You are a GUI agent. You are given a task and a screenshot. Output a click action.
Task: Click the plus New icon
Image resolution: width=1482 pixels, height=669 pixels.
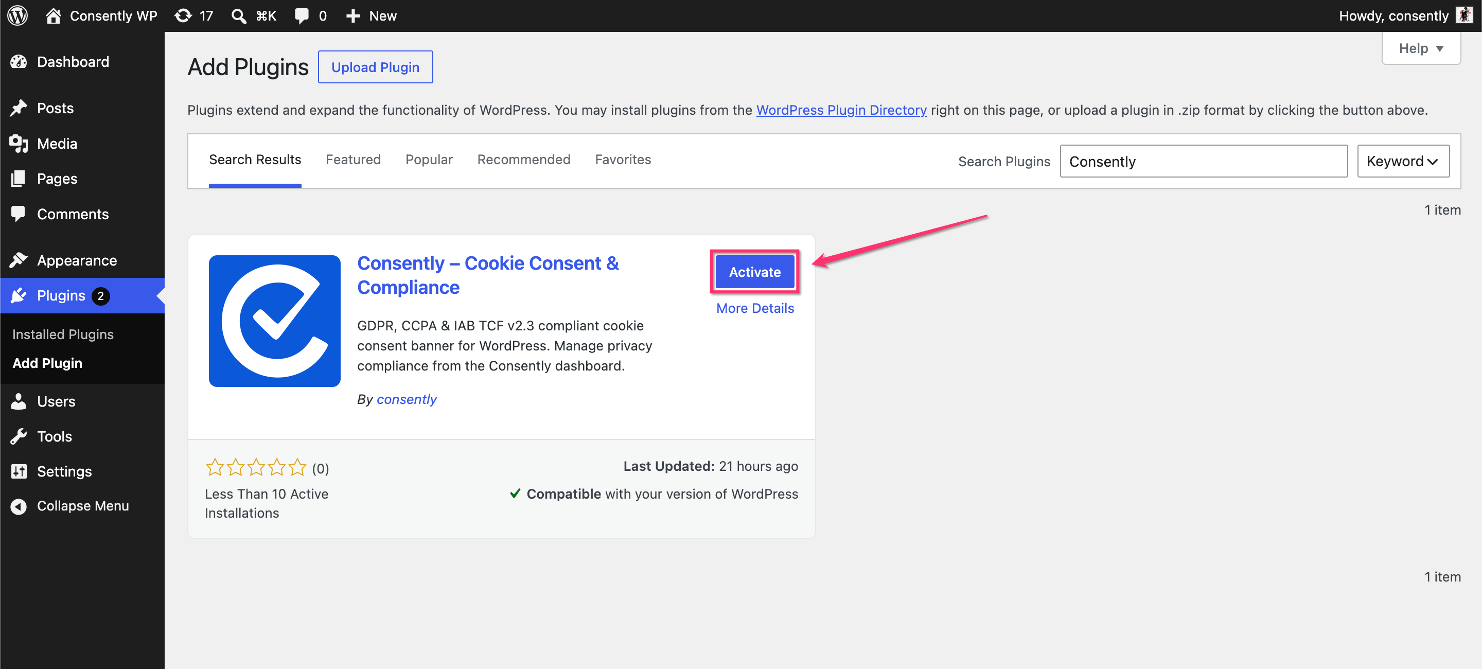click(352, 15)
